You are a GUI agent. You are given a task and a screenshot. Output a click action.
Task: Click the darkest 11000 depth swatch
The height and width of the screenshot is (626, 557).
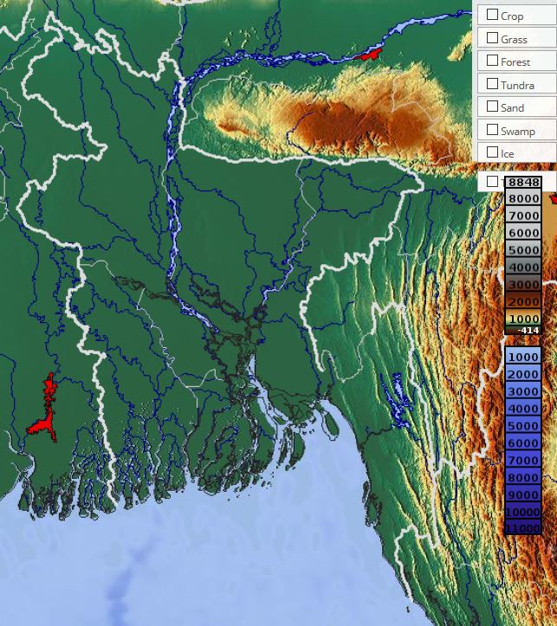523,528
